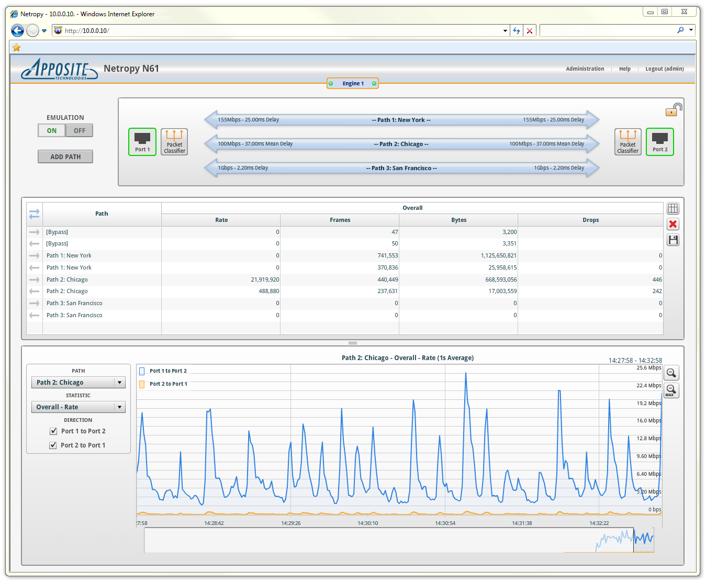
Task: Click the red X clear statistics icon
Action: pos(673,225)
